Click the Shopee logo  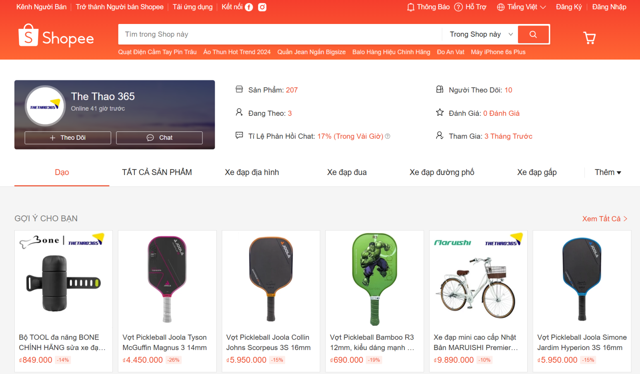tap(56, 36)
